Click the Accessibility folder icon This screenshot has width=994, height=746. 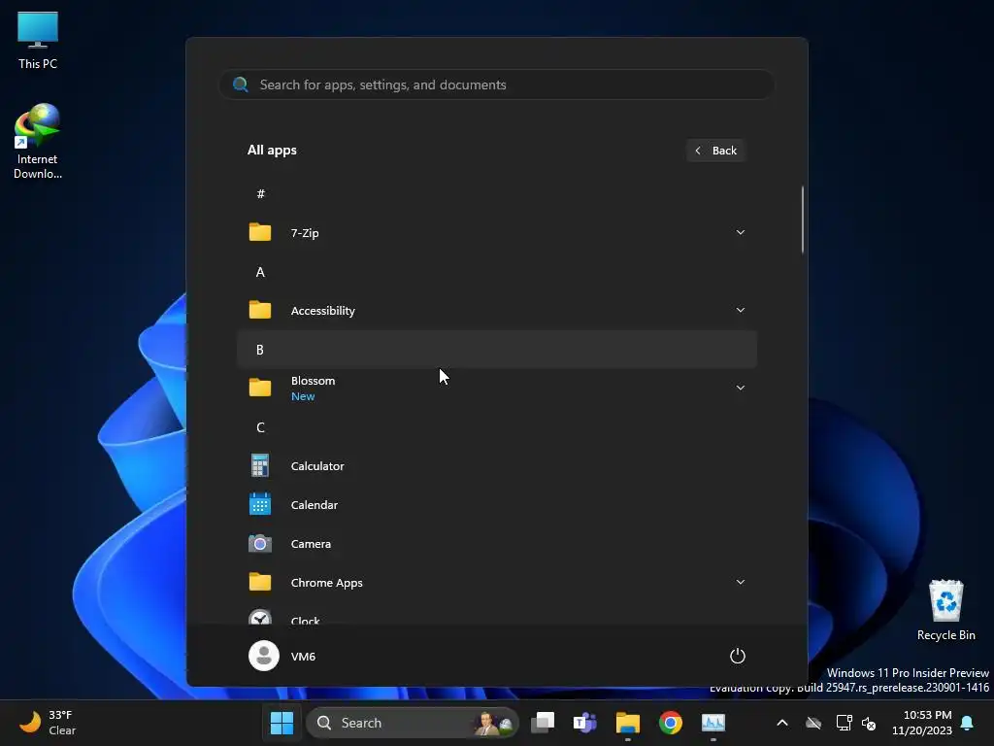point(260,310)
